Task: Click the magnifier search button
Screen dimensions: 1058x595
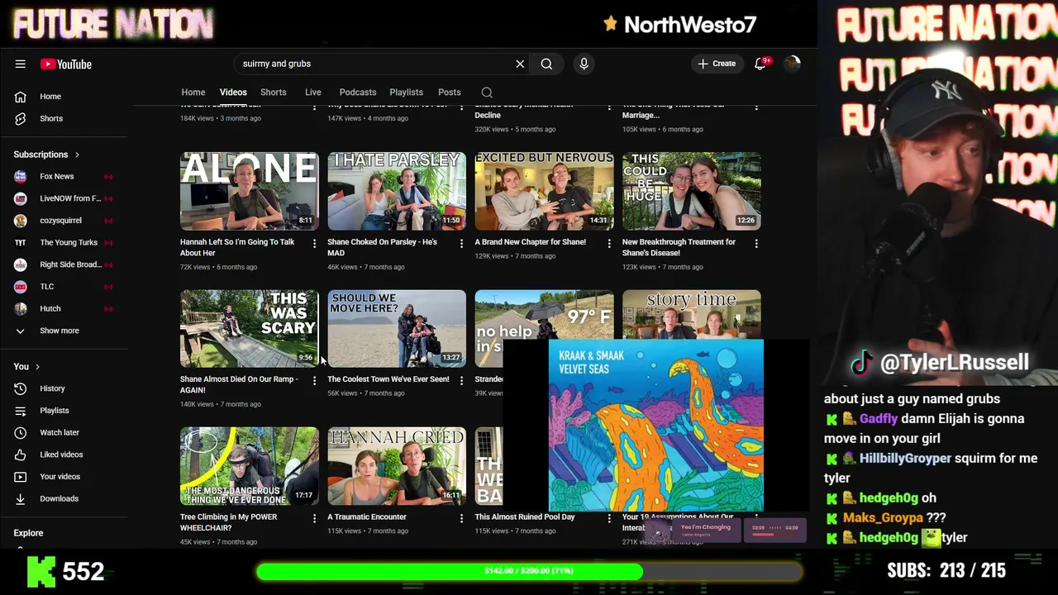Action: (546, 64)
